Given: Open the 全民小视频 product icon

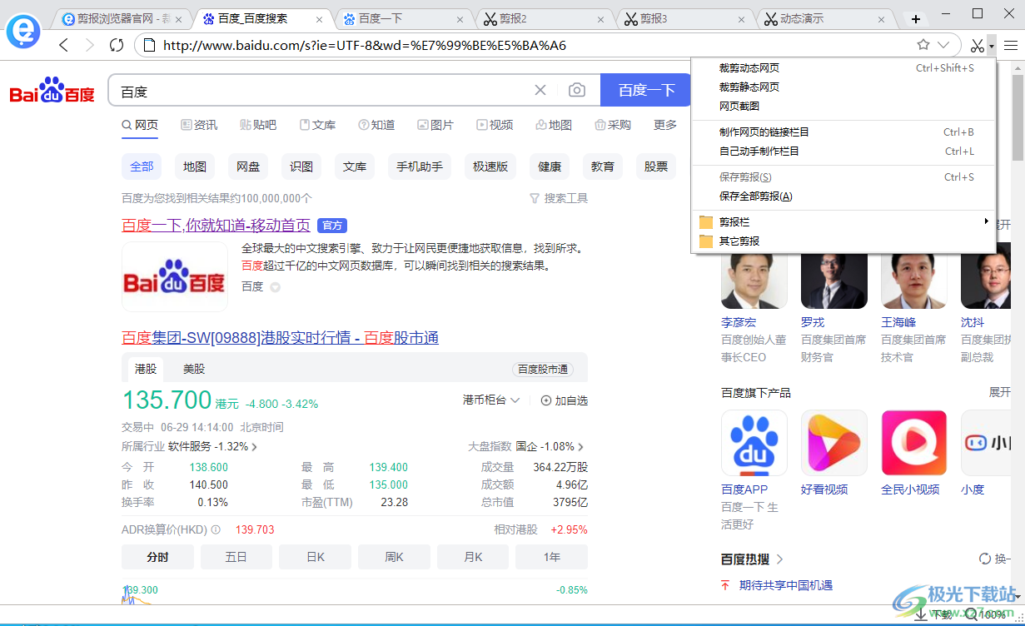Looking at the screenshot, I should pyautogui.click(x=914, y=443).
